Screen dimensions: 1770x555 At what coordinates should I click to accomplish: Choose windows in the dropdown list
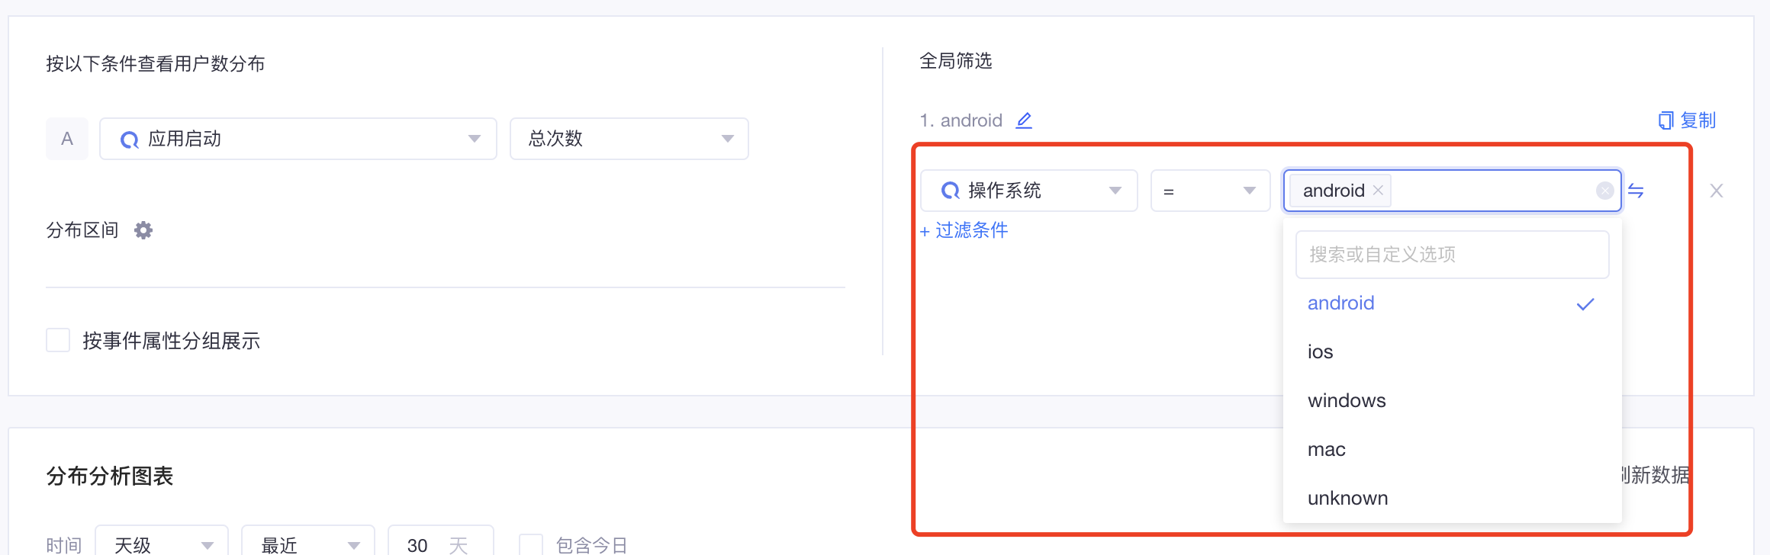point(1453,401)
